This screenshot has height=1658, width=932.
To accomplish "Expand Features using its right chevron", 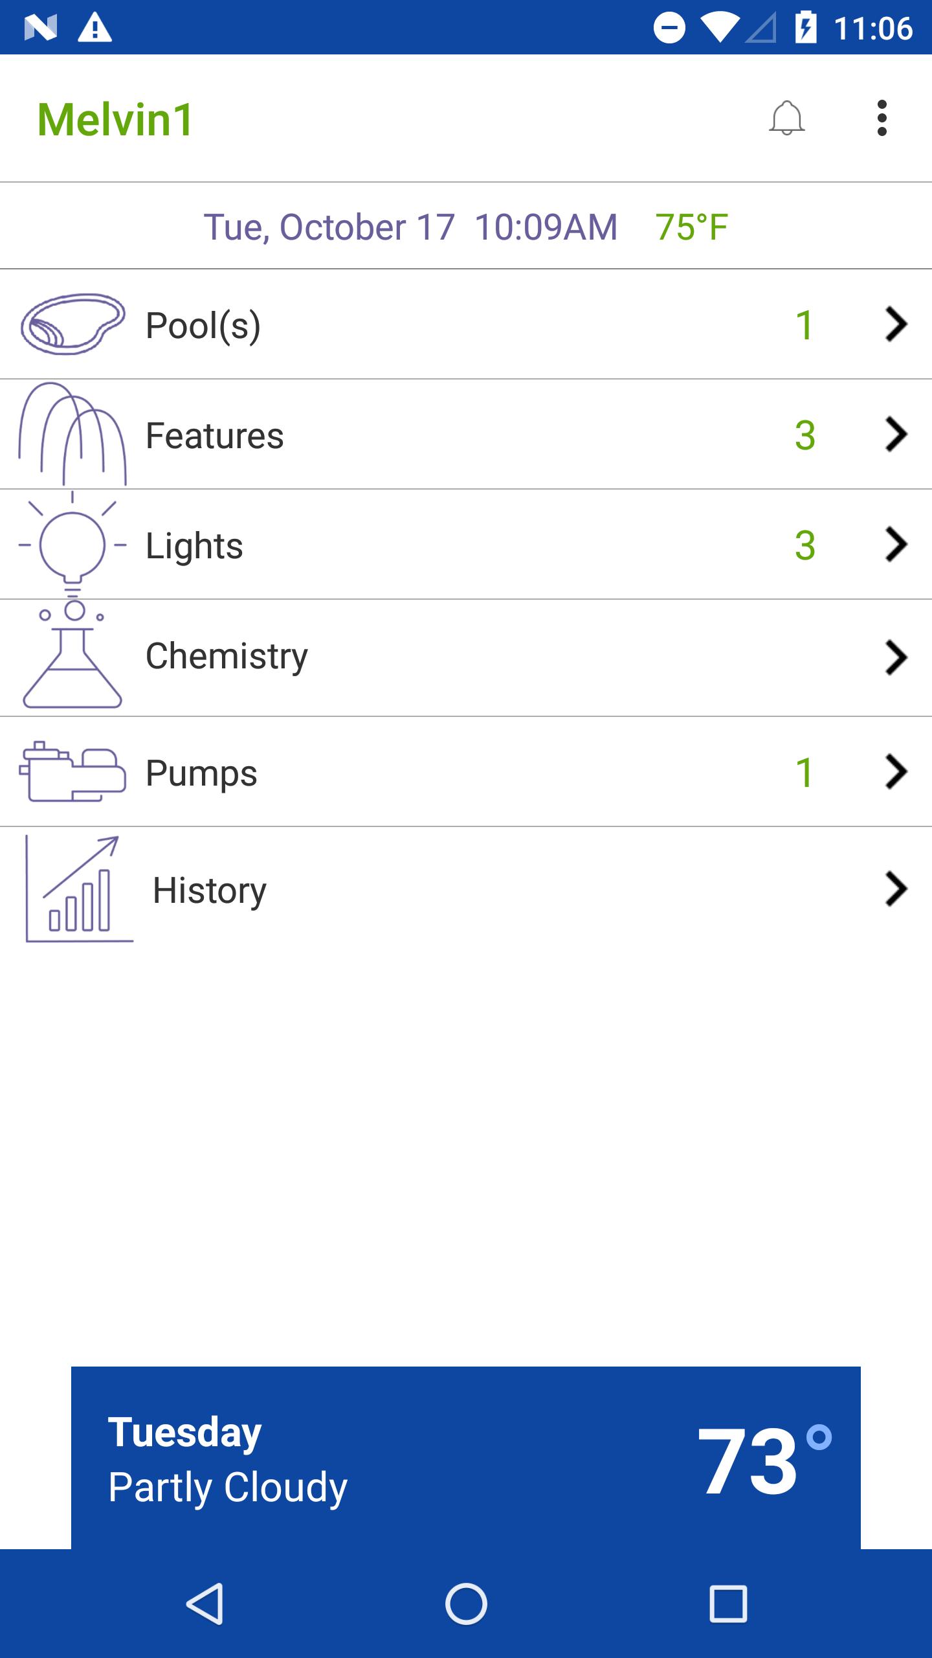I will 896,434.
